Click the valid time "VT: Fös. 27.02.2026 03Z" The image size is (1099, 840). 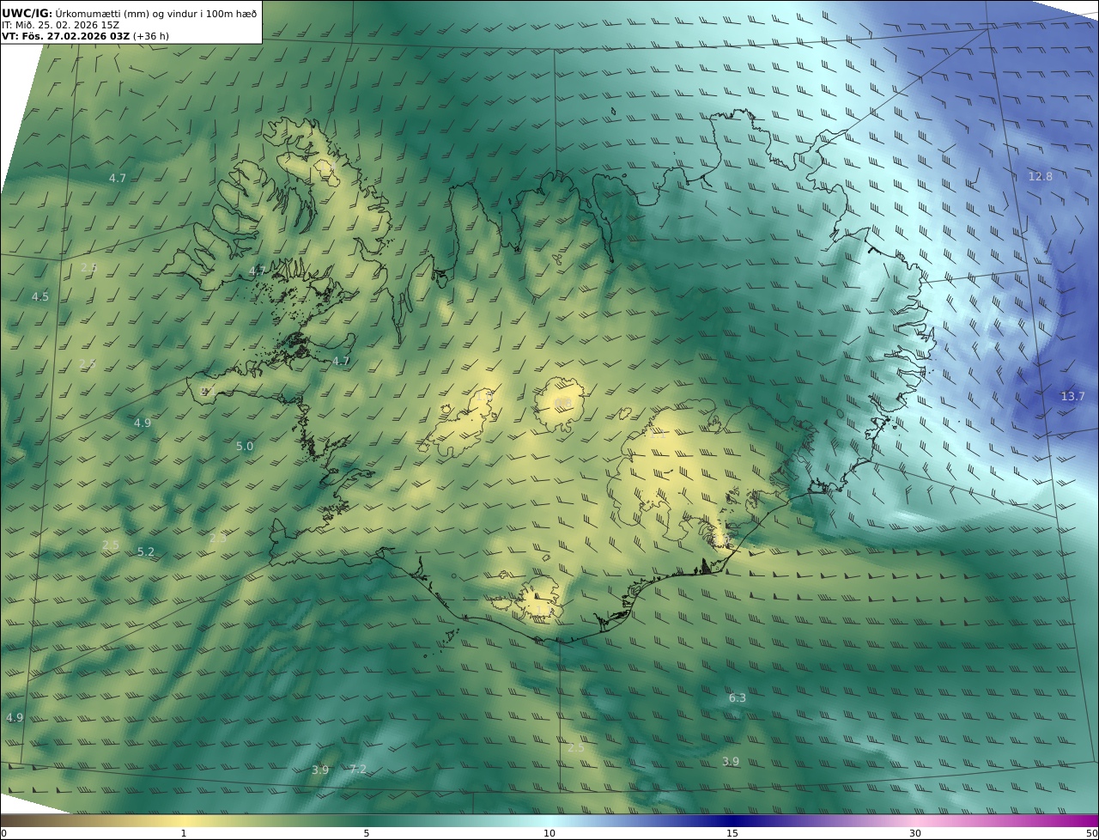tap(65, 37)
